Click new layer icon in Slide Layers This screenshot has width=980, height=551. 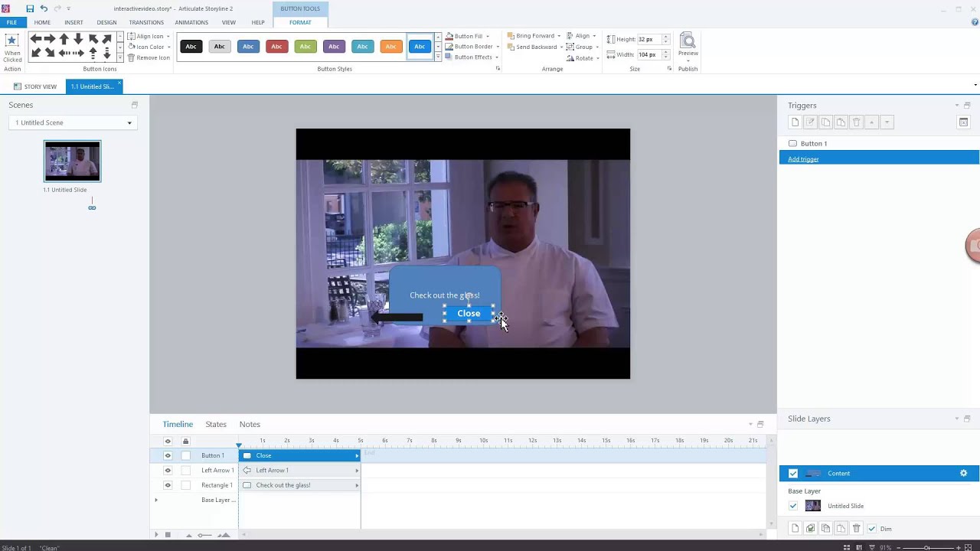pos(795,529)
